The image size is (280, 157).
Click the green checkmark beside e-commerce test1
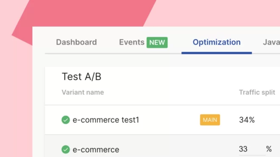click(x=65, y=120)
